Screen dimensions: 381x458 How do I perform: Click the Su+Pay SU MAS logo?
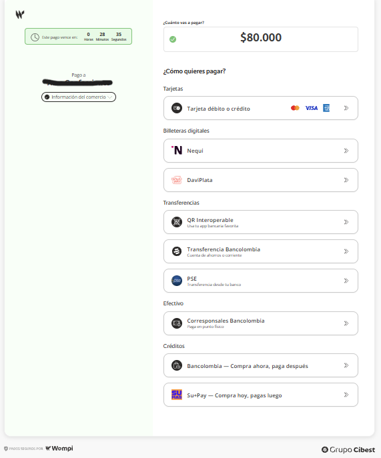[177, 395]
